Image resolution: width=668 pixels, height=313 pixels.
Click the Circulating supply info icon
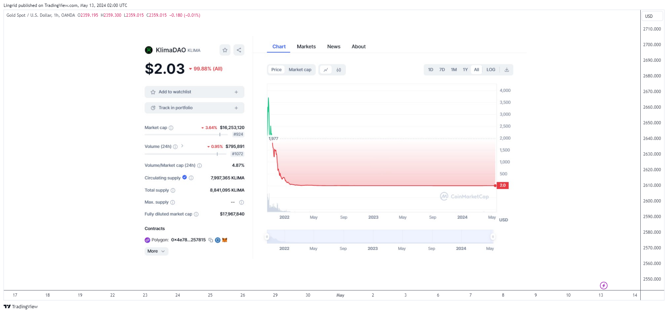point(191,178)
